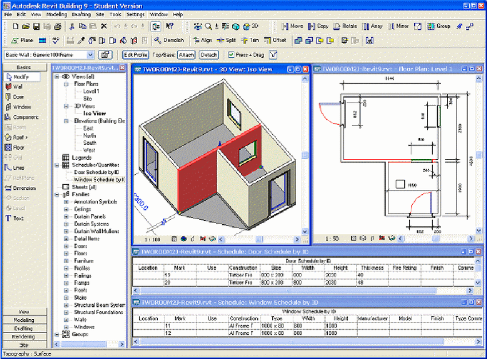Select the South elevation in browser
487x359 pixels.
click(x=90, y=143)
